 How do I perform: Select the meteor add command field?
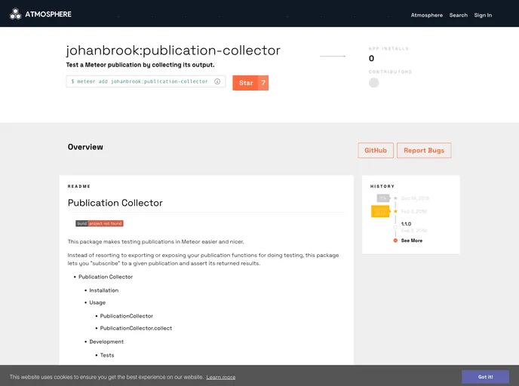point(146,81)
